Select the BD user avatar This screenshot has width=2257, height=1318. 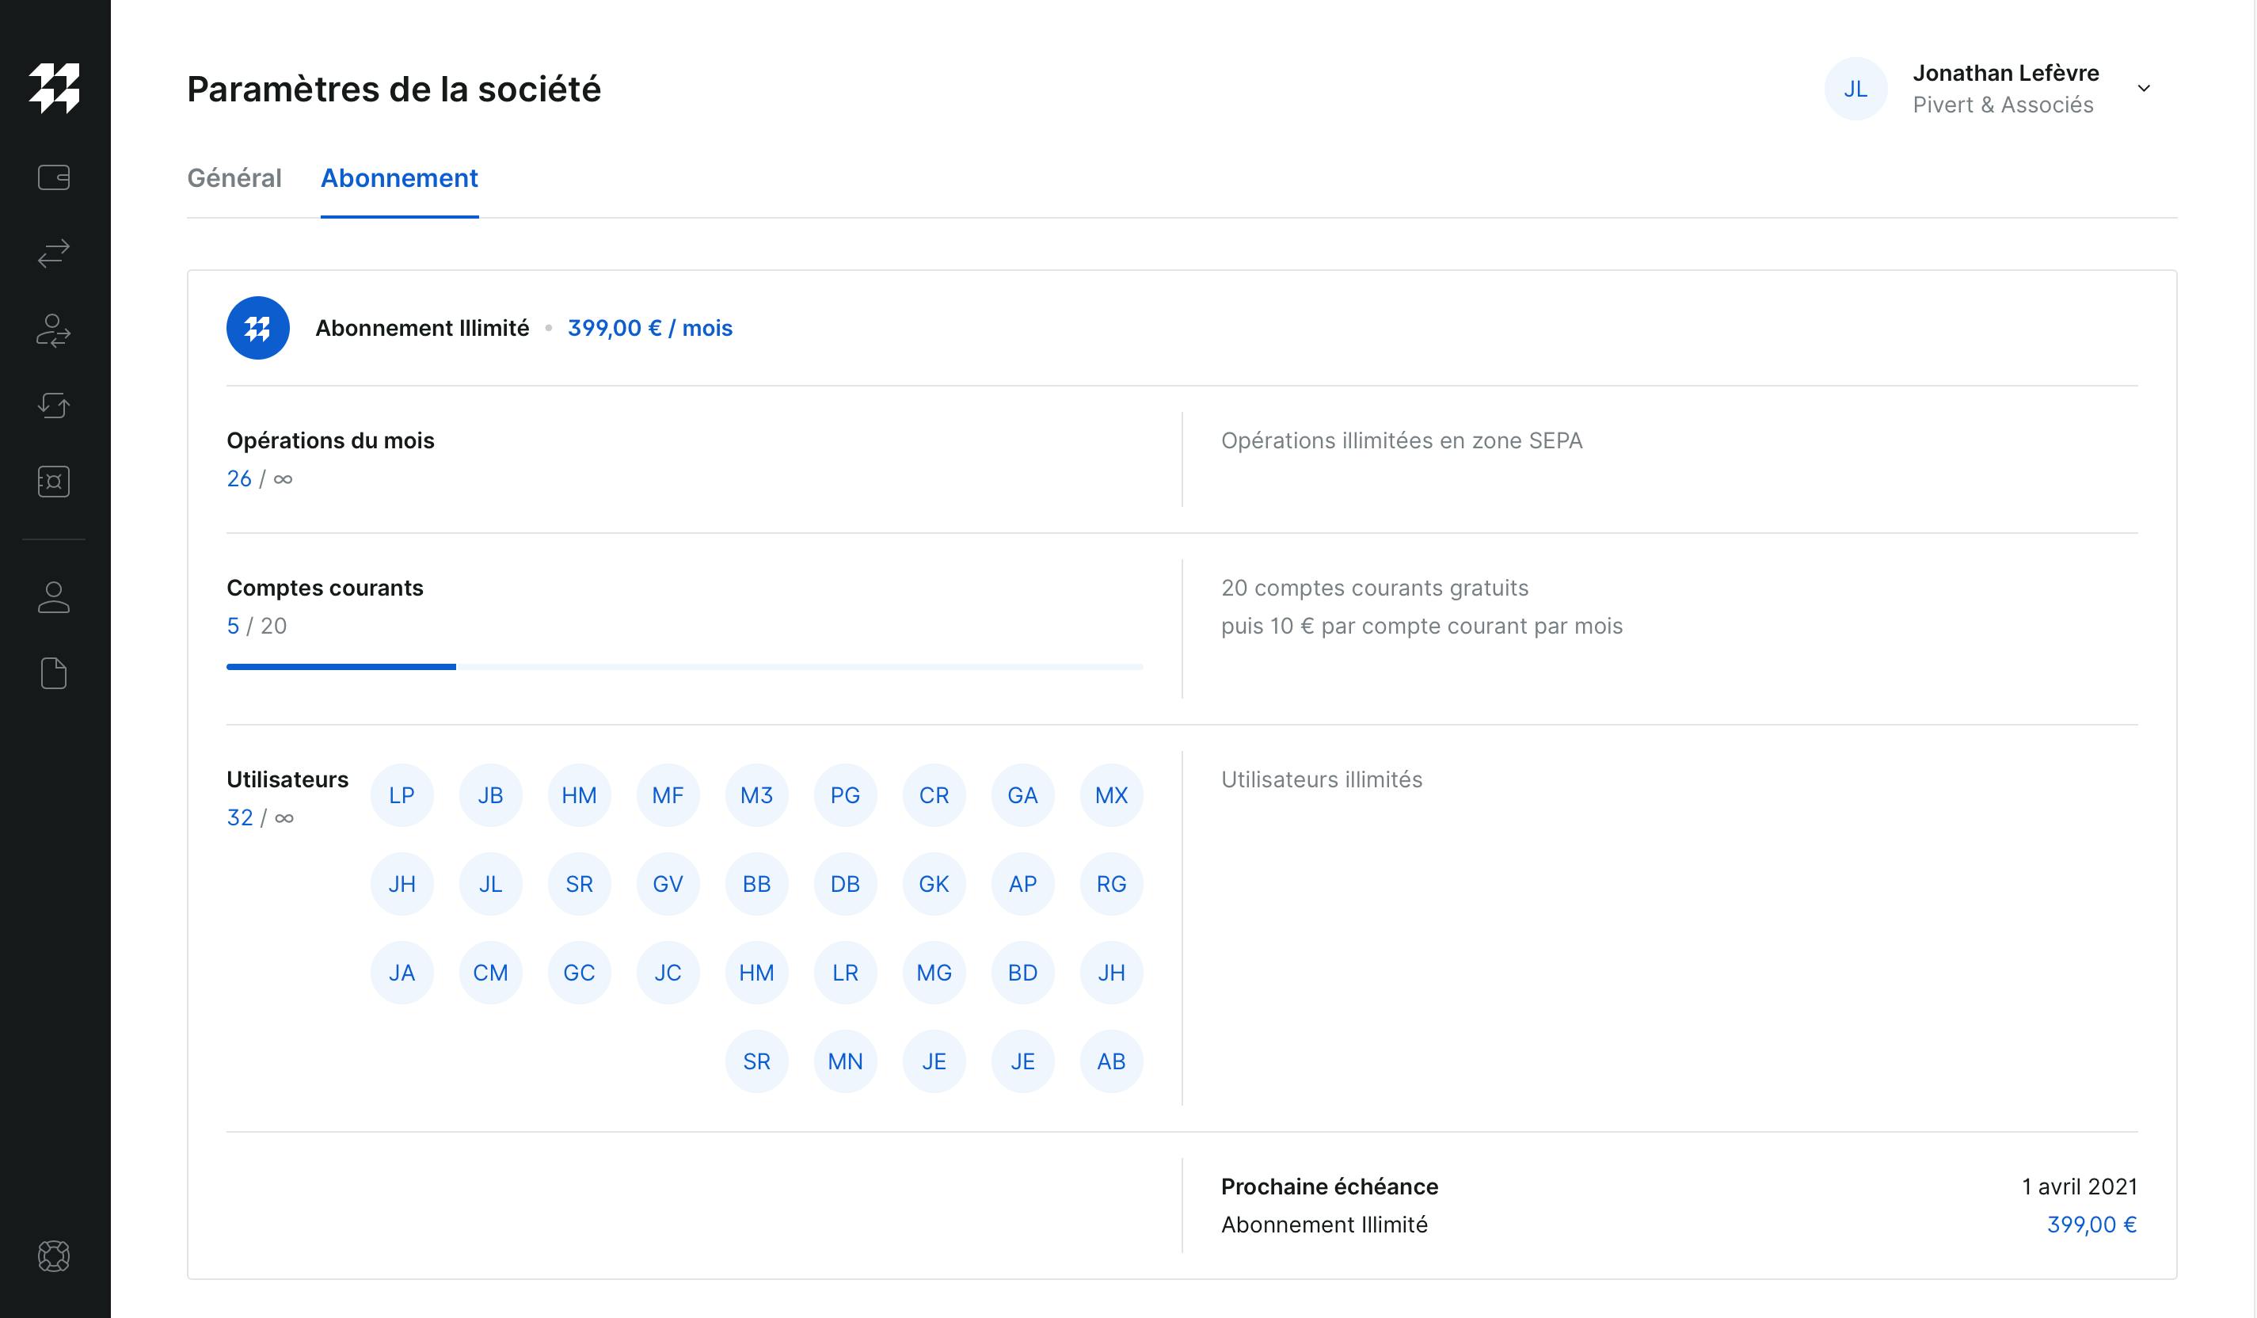click(x=1023, y=972)
